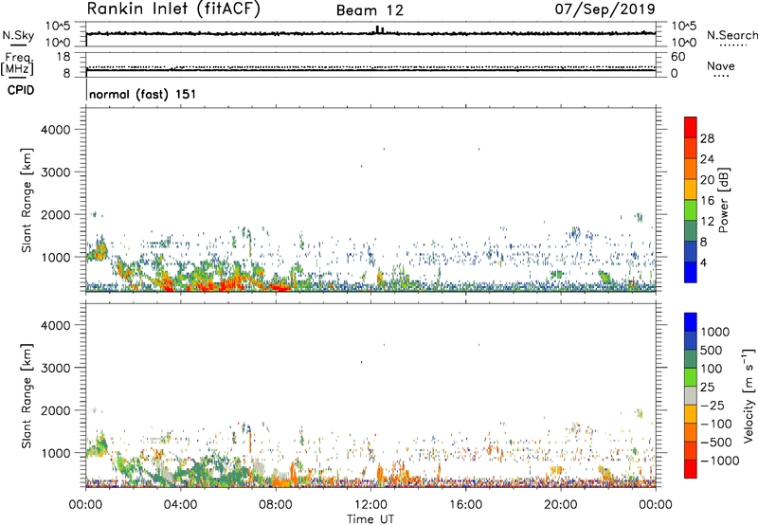The width and height of the screenshot is (758, 525).
Task: Click the '04:00' time tick label
Action: (x=180, y=505)
